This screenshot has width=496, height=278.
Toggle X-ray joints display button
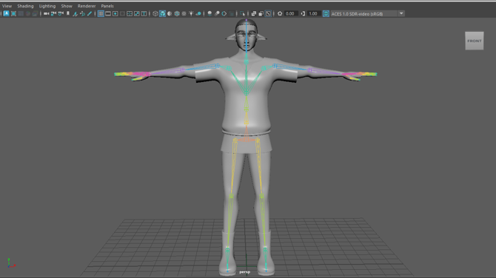click(268, 13)
